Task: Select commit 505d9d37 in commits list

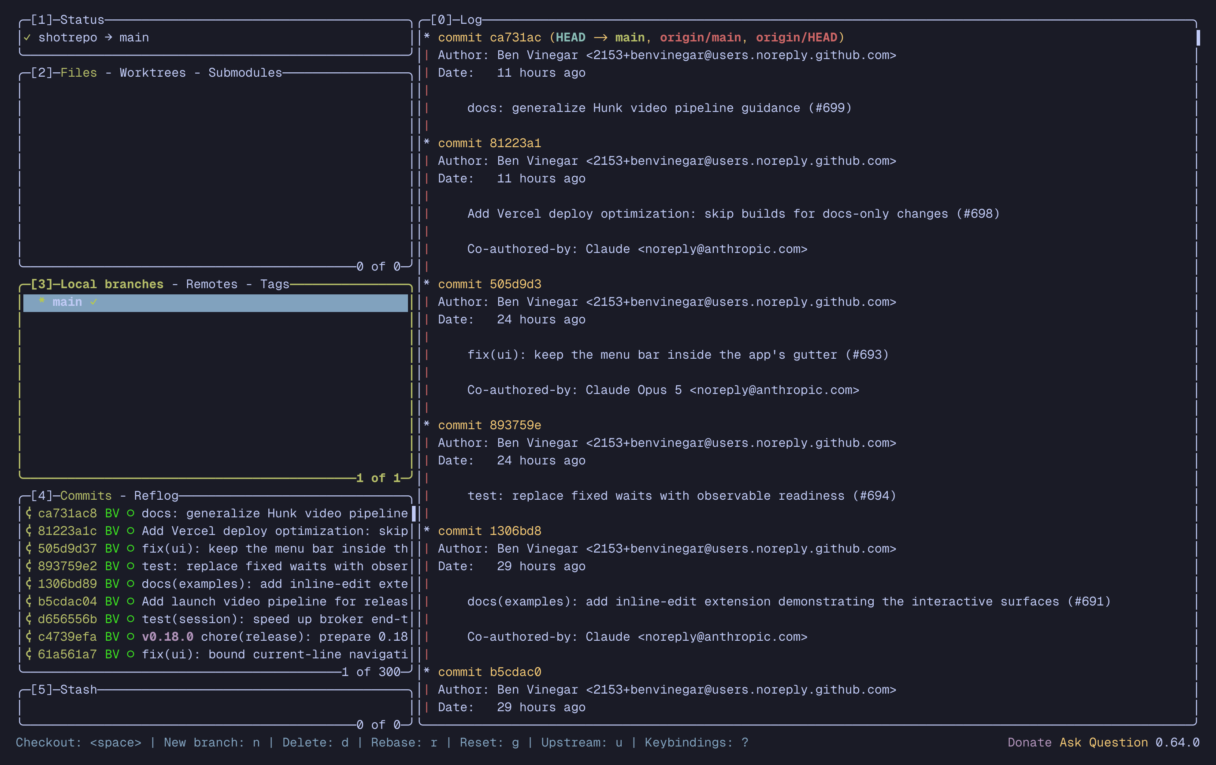Action: (x=215, y=549)
